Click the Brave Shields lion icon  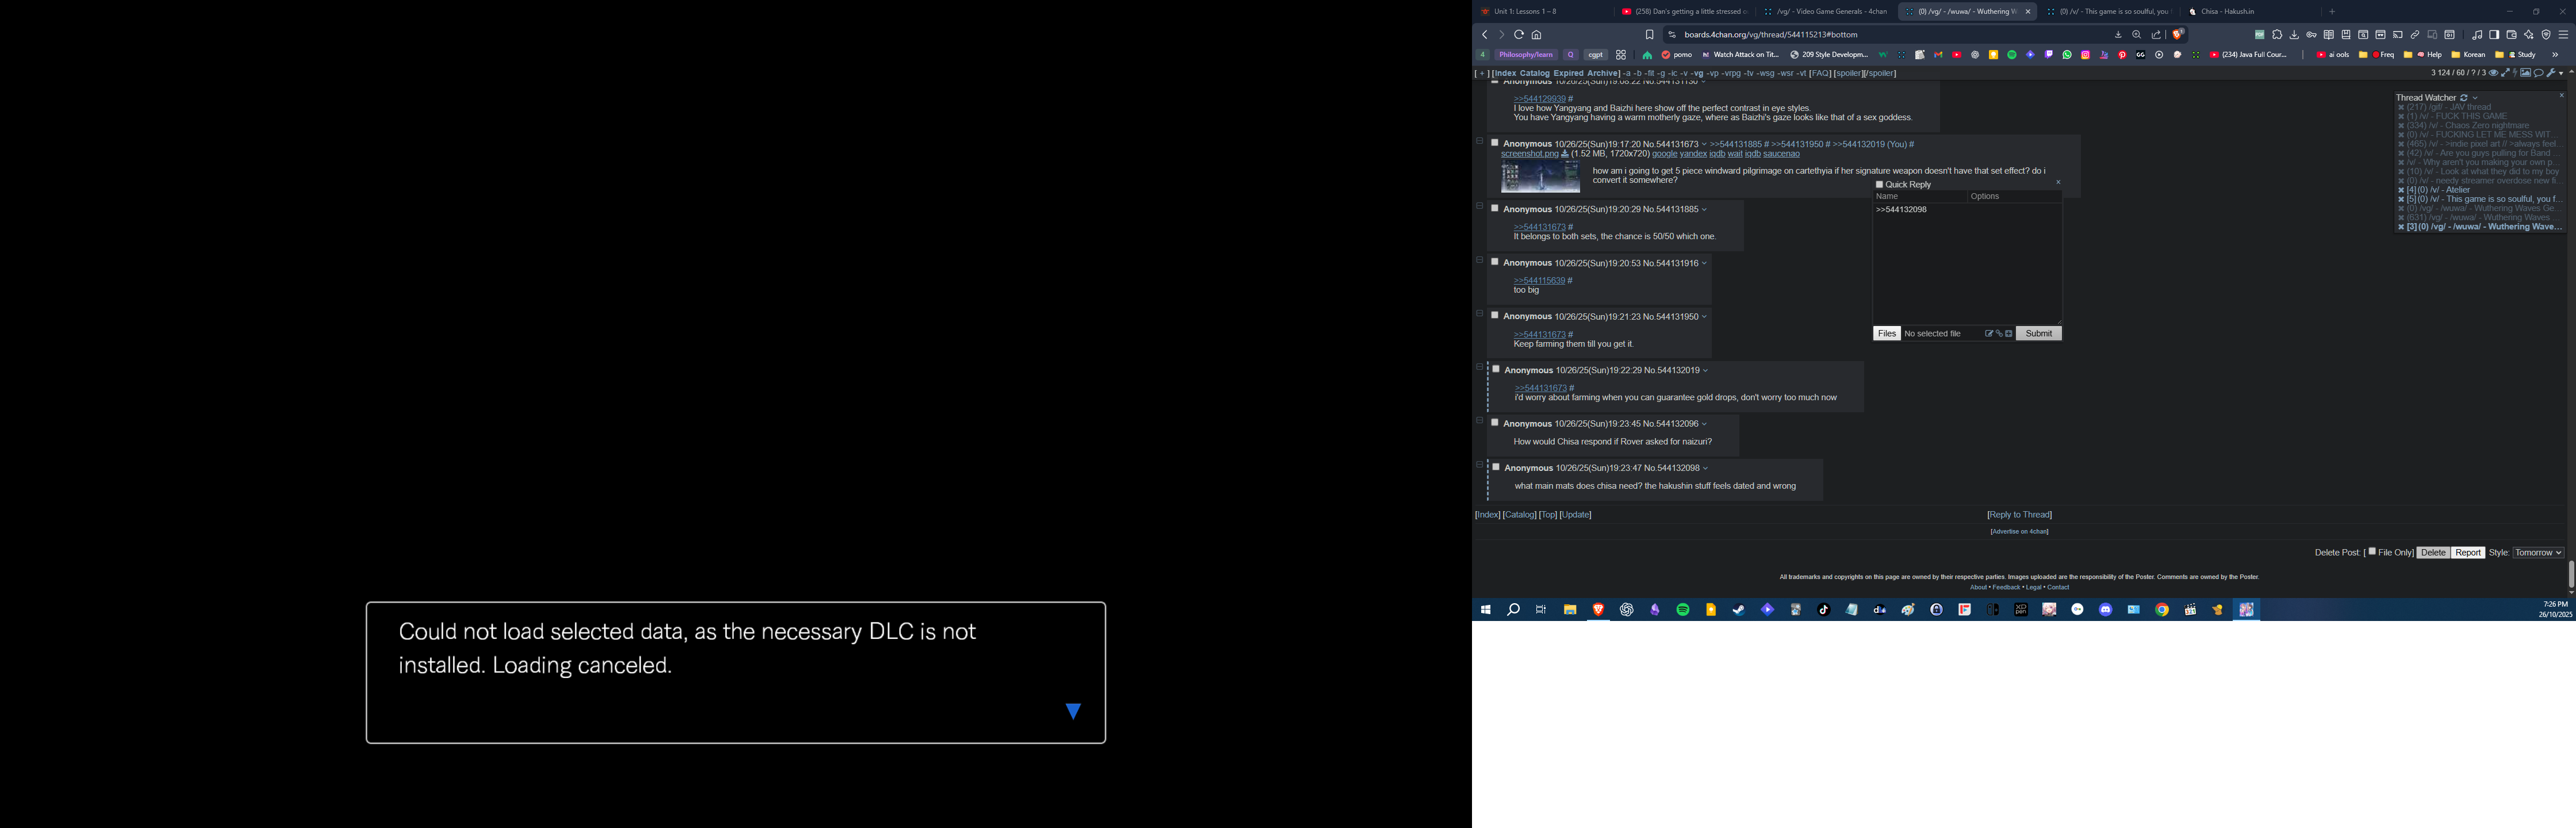tap(2178, 34)
